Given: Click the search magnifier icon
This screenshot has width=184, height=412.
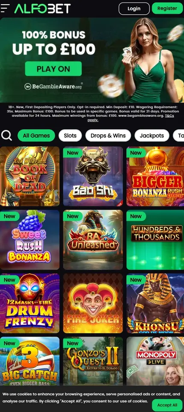Looking at the screenshot, I should (x=6, y=136).
